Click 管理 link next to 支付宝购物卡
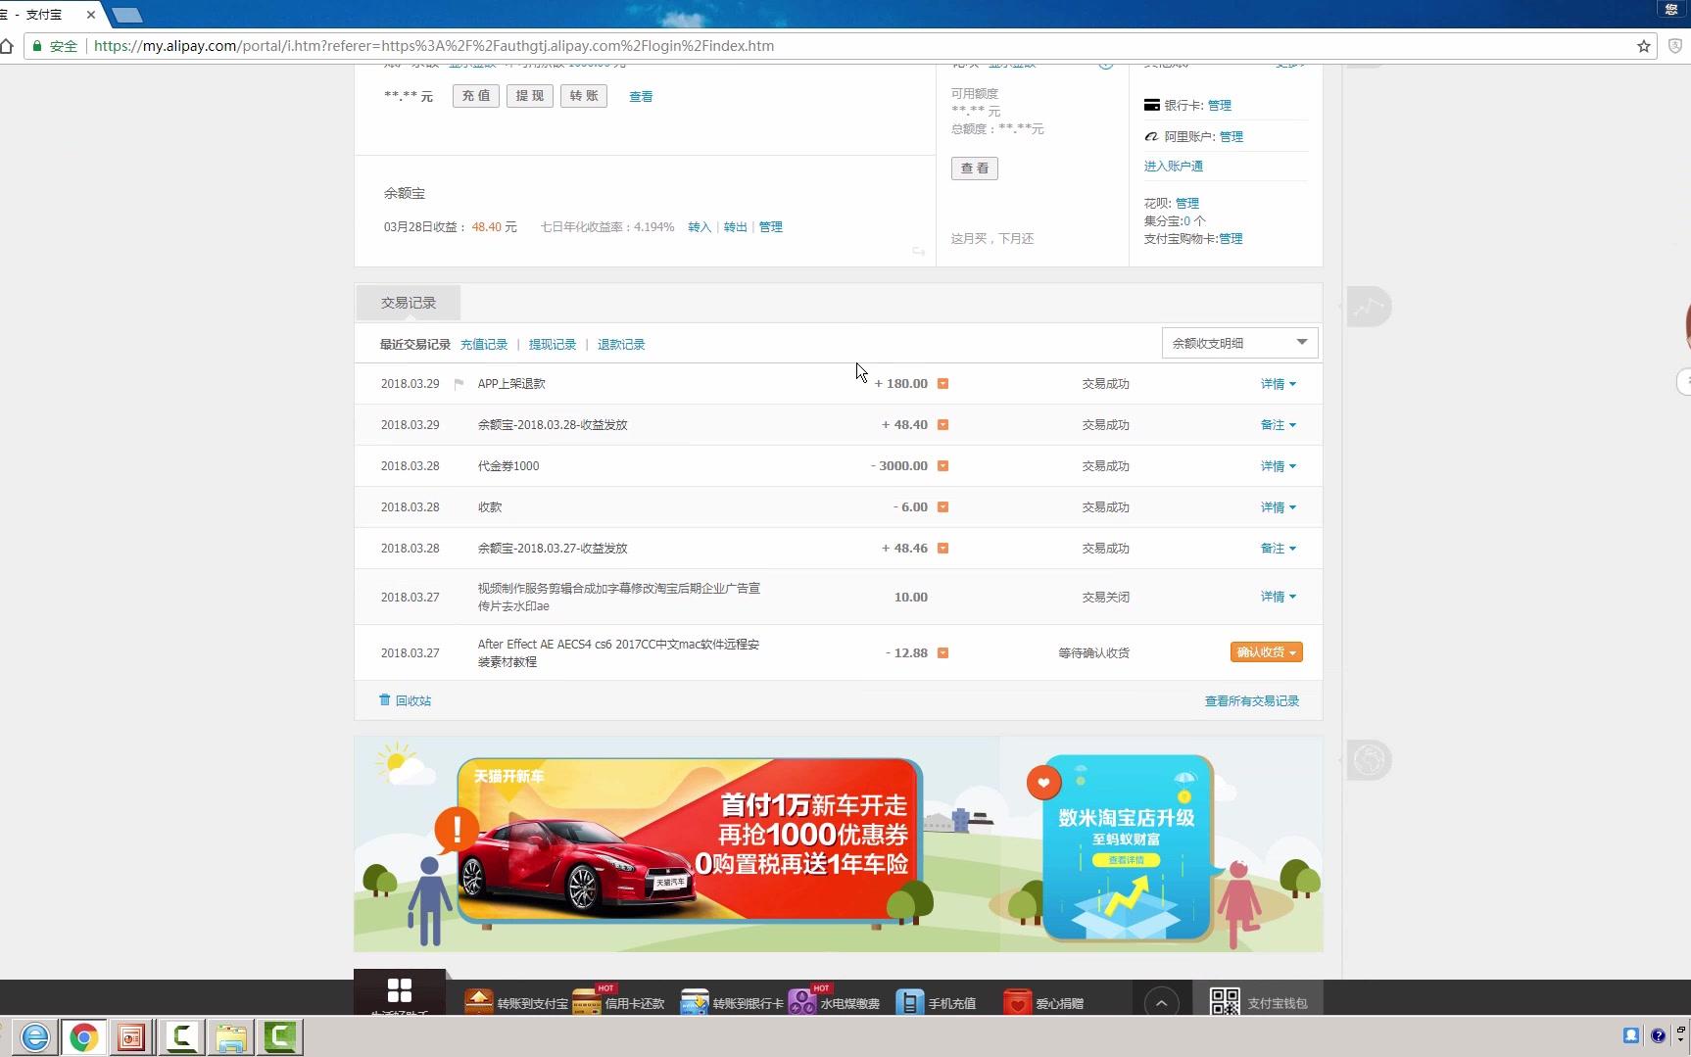Image resolution: width=1691 pixels, height=1057 pixels. (x=1231, y=239)
